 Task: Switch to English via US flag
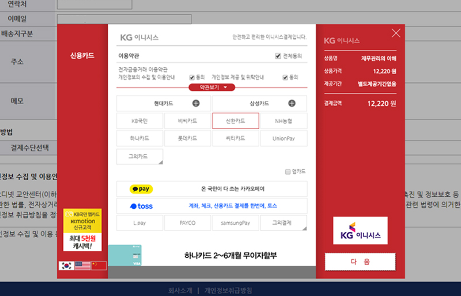[82, 265]
